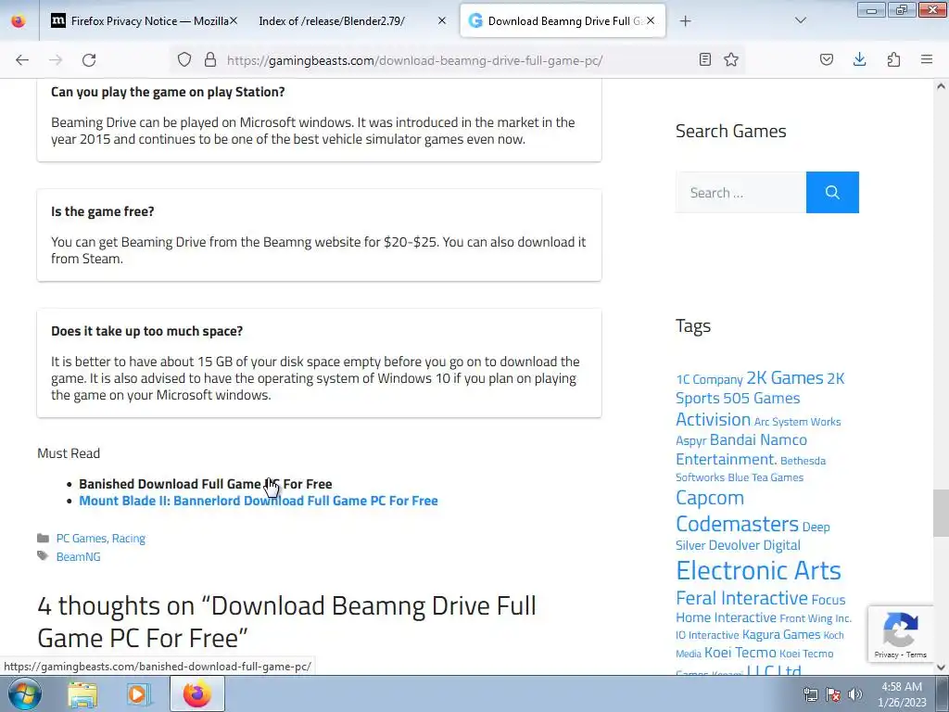
Task: Close the Firefox Privacy Notice tab
Action: click(x=233, y=21)
